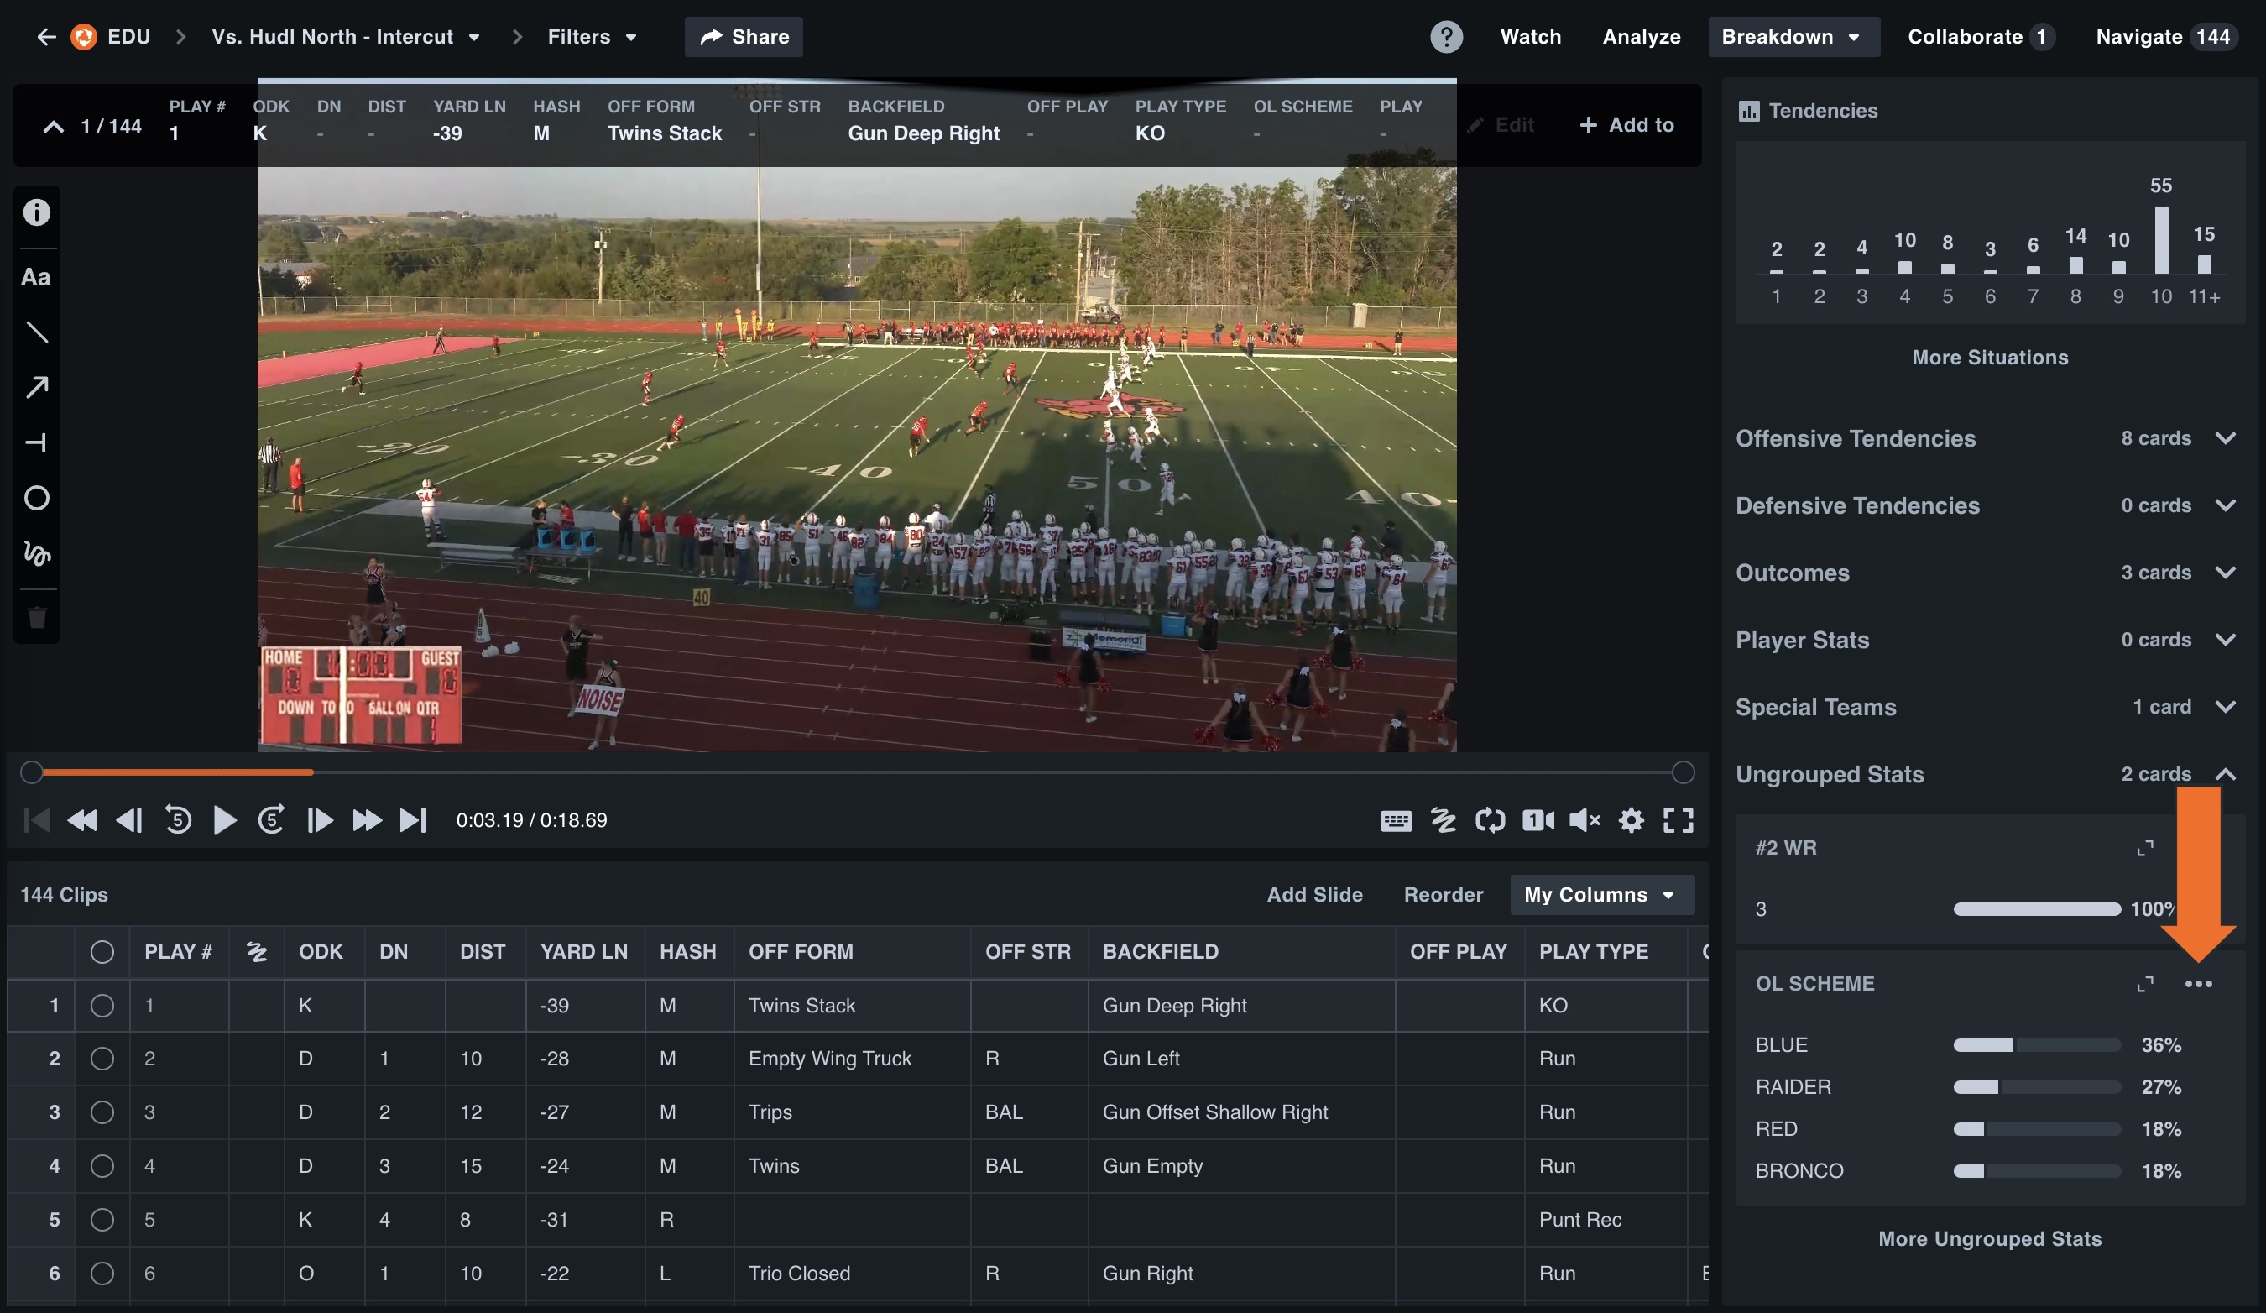Open the Filters dropdown
This screenshot has height=1313, width=2266.
[592, 37]
